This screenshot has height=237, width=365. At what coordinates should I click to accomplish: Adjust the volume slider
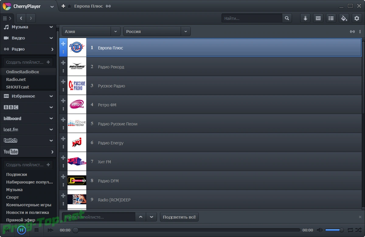click(x=335, y=230)
